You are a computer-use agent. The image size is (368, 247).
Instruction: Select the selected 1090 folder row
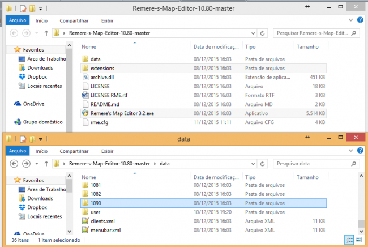tap(203, 203)
